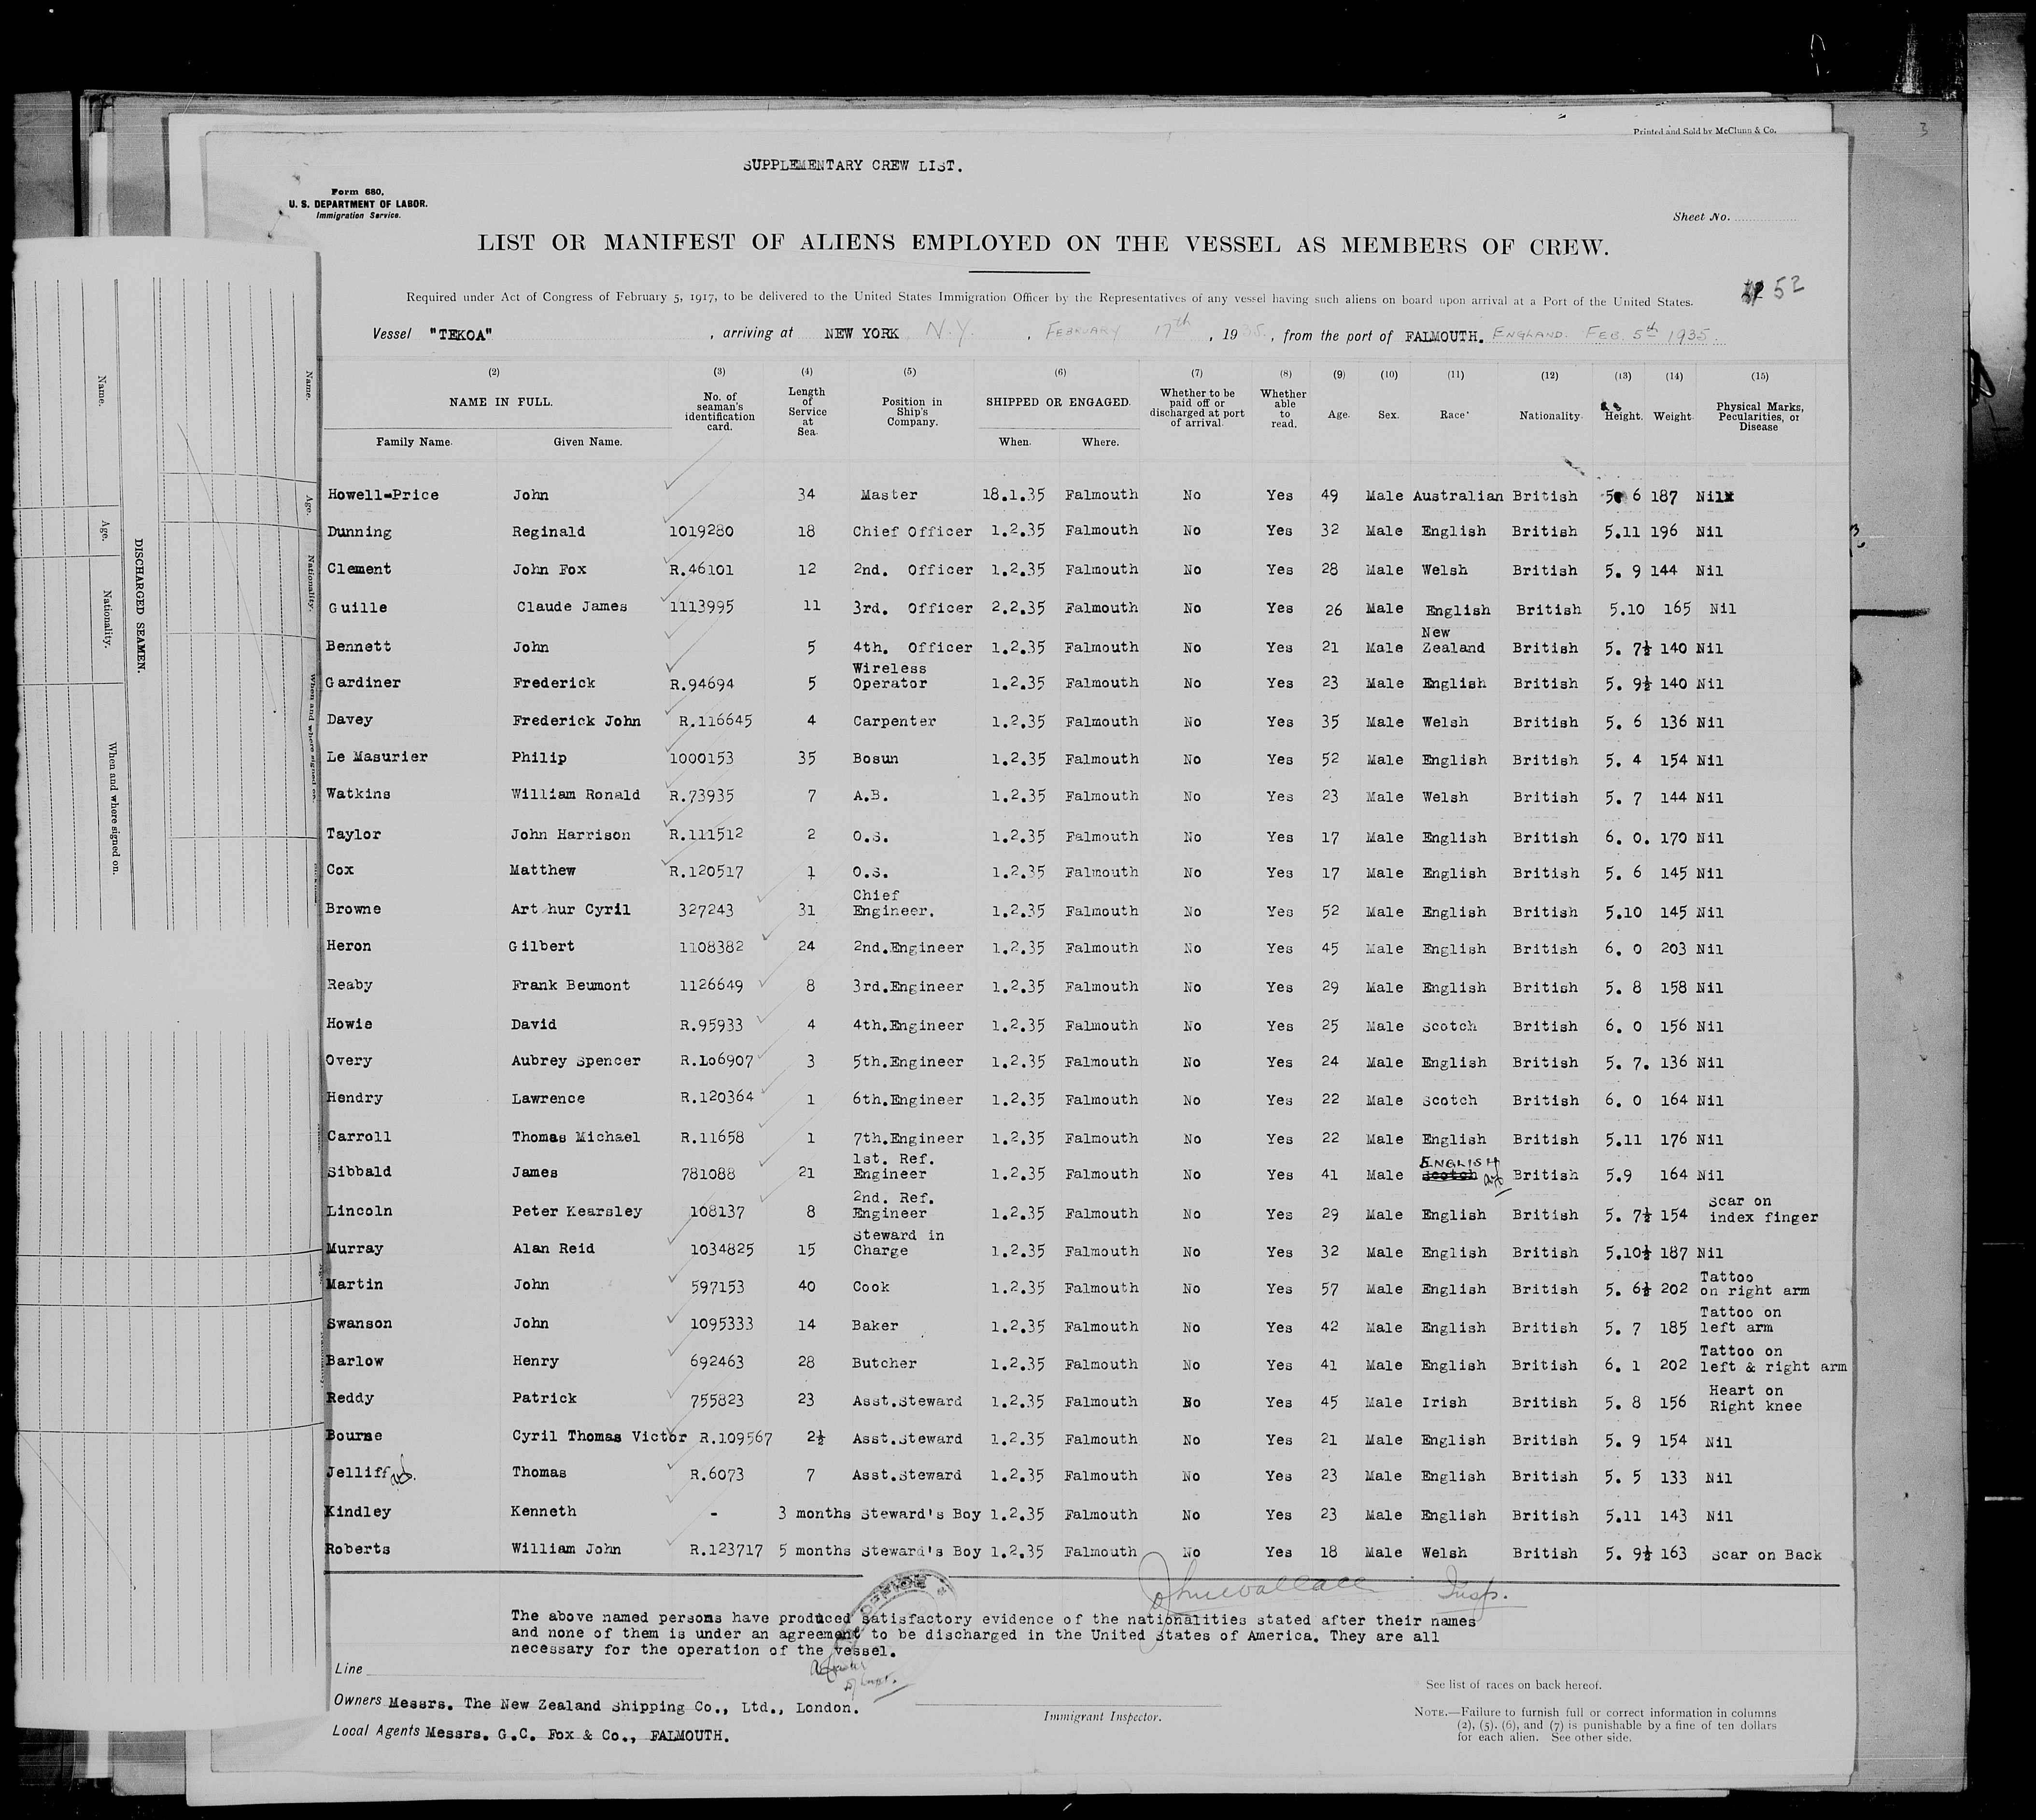Click the departure port "FALMOUTH." in header
Screen dimensions: 2036x1820
pyautogui.click(x=1443, y=337)
